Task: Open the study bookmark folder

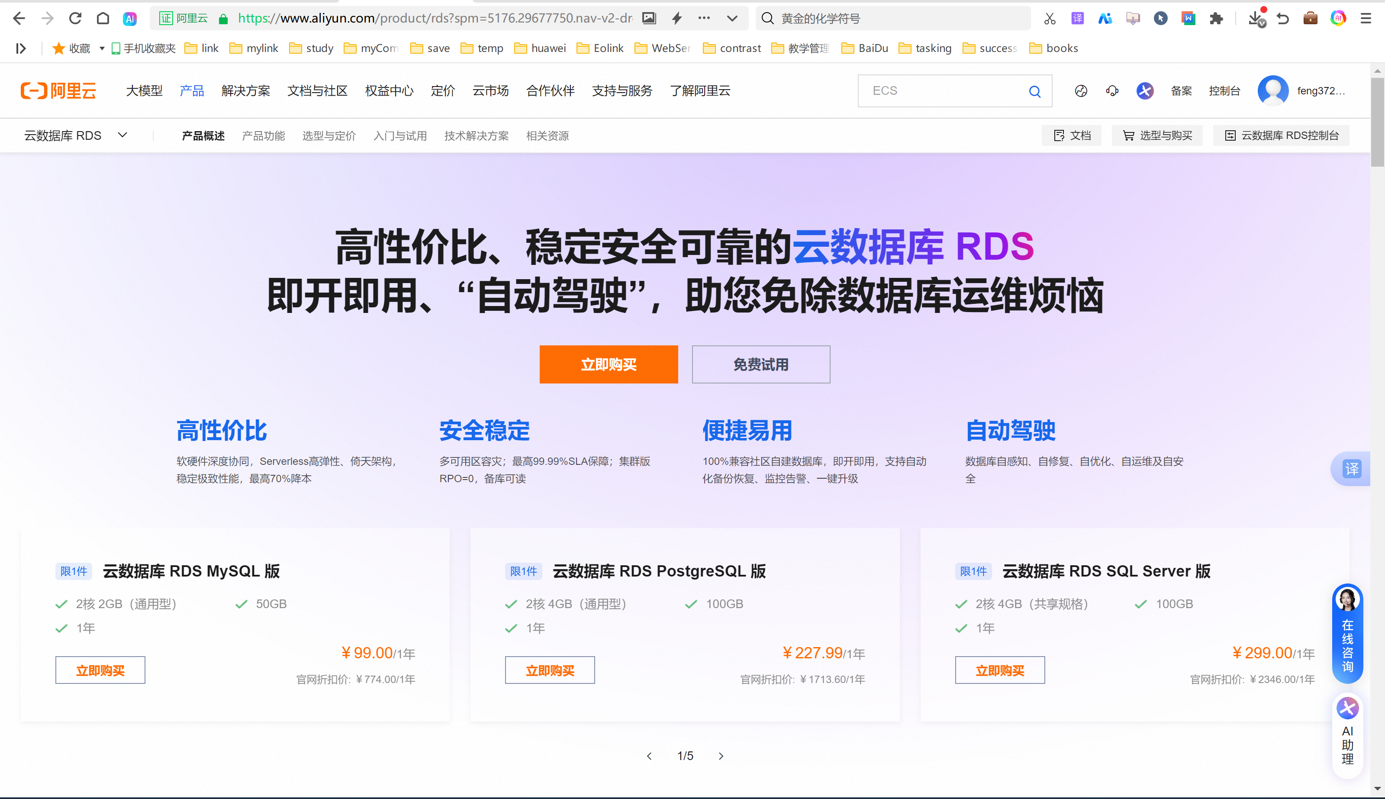Action: point(311,48)
